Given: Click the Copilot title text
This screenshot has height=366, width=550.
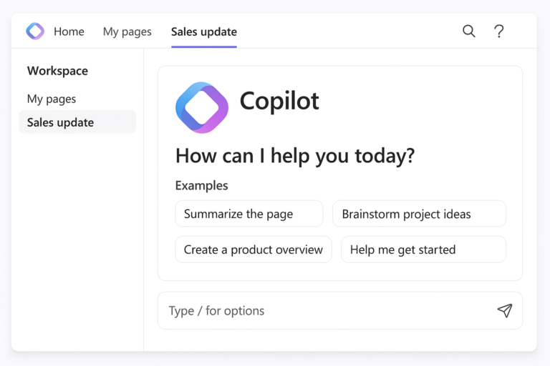Looking at the screenshot, I should point(279,102).
